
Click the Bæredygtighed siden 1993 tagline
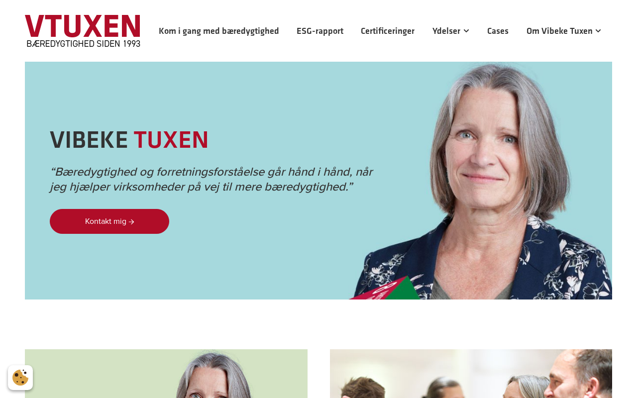[83, 44]
